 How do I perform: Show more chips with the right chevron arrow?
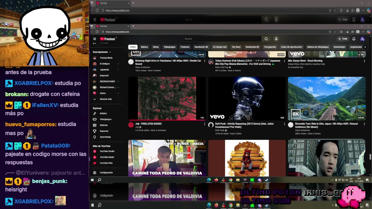(365, 47)
